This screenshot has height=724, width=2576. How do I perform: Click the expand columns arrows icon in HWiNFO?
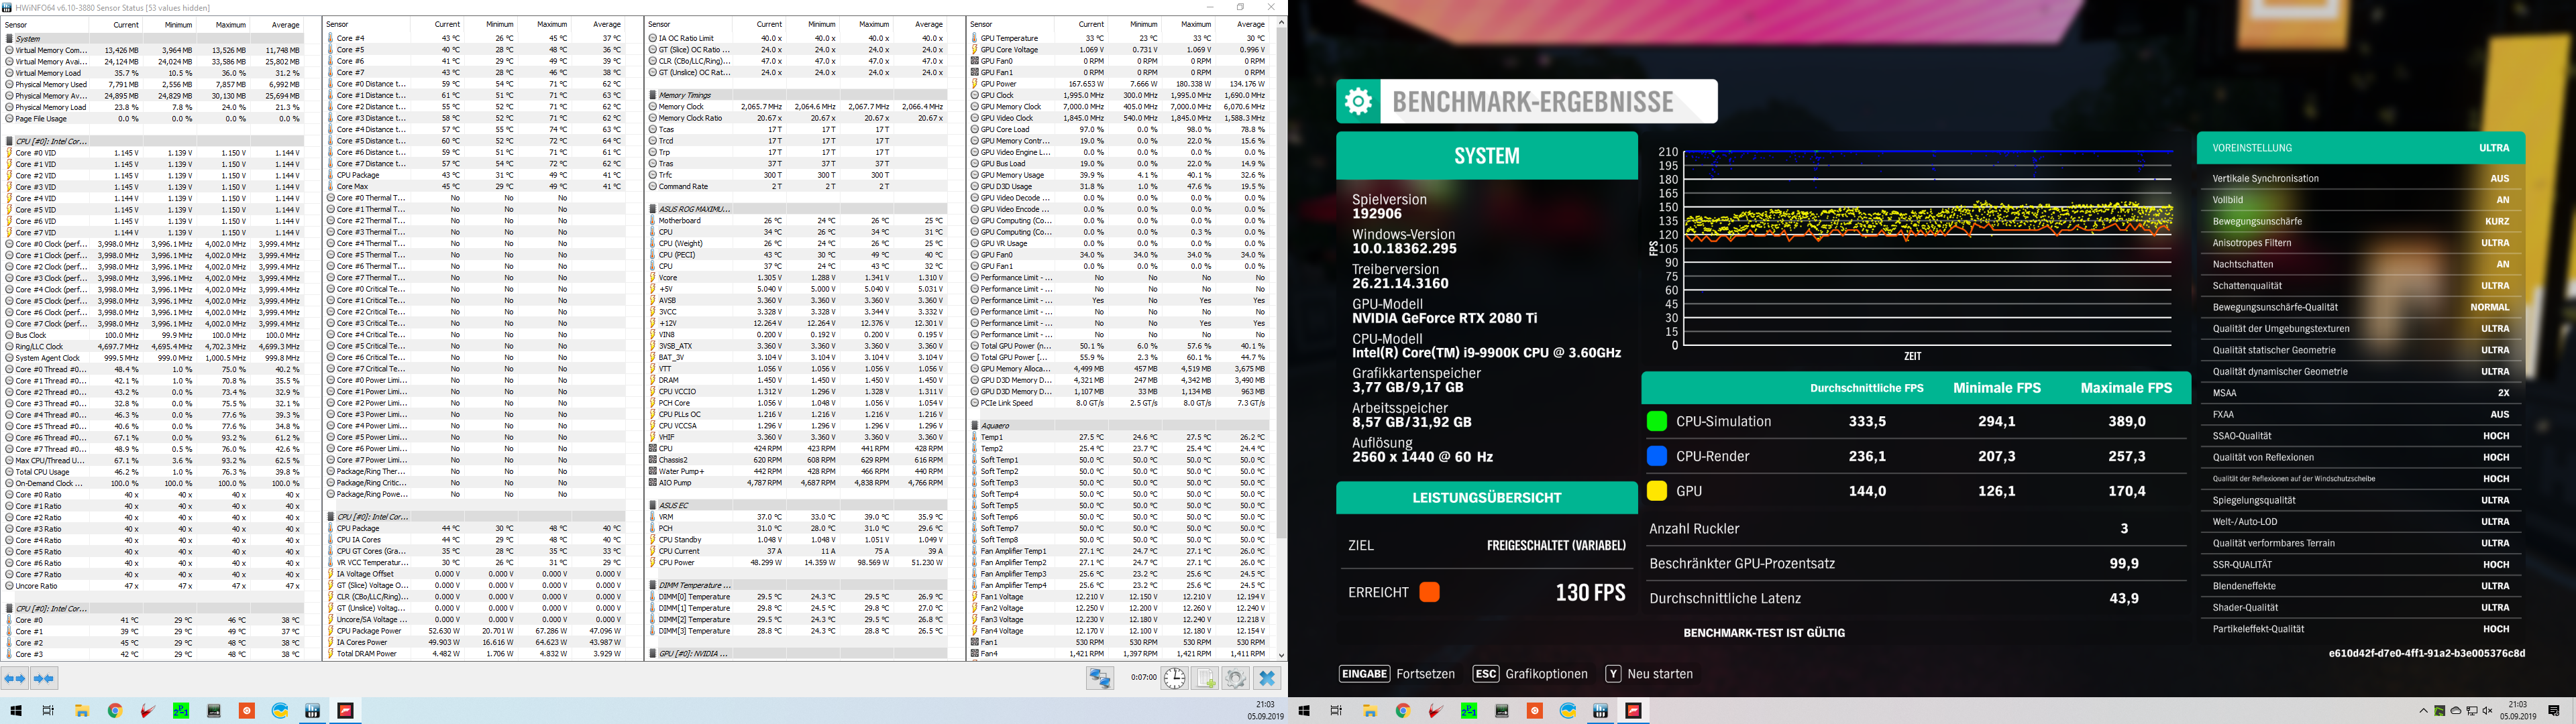[x=15, y=678]
